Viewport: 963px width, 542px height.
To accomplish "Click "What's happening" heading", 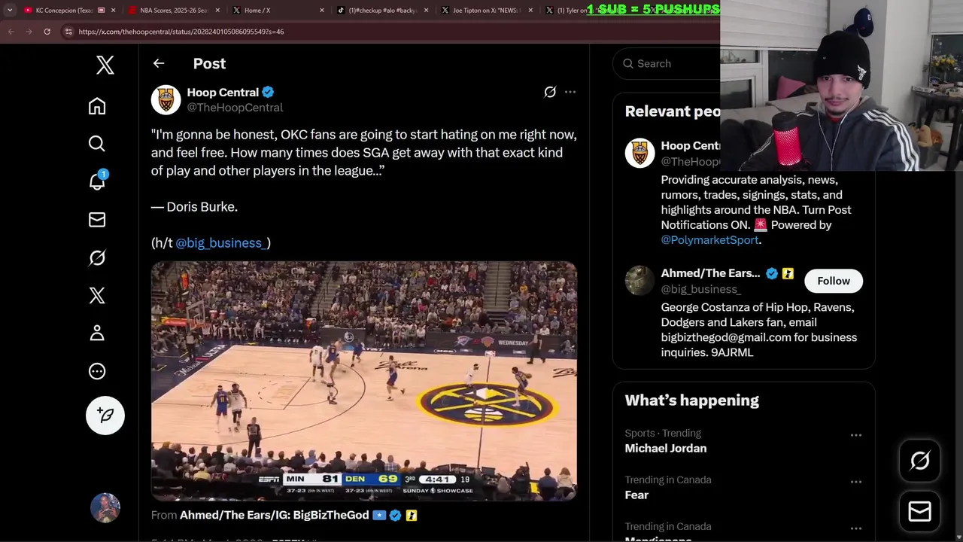I will (x=692, y=400).
